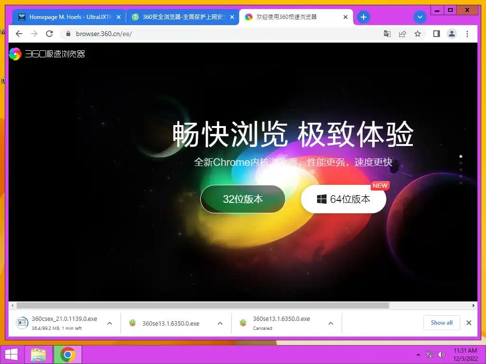
Task: Expand options for 360csex_21.0.1139.0.exe download
Action: click(x=110, y=323)
